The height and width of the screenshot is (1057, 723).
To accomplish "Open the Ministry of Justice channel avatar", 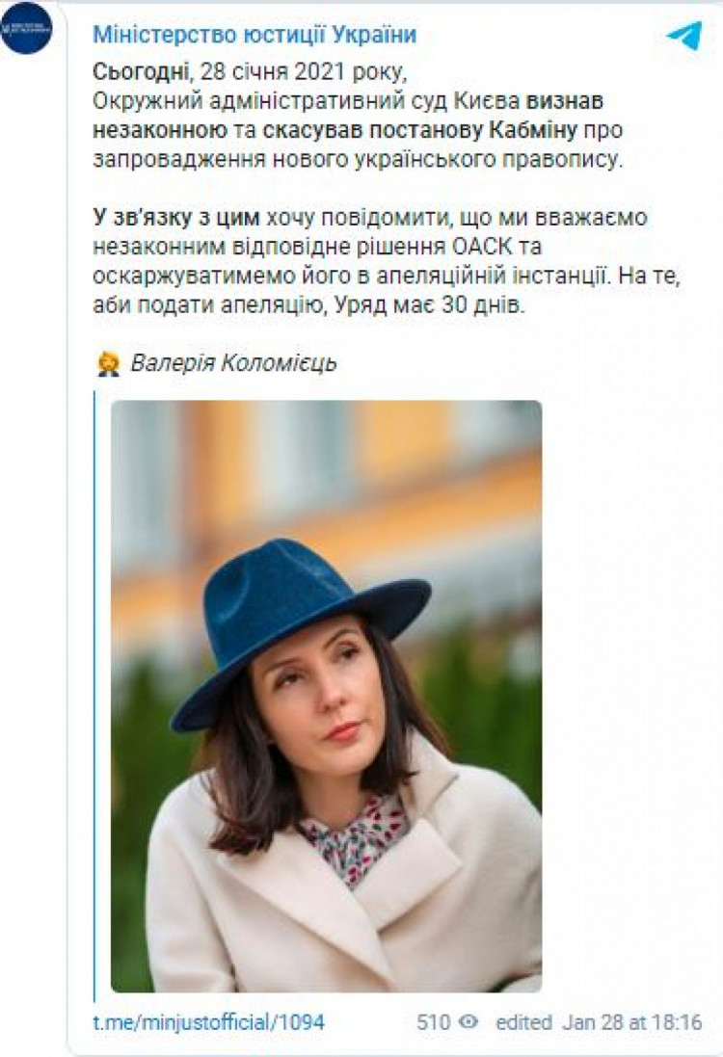I will (26, 29).
